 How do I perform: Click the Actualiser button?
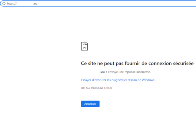click(x=90, y=104)
